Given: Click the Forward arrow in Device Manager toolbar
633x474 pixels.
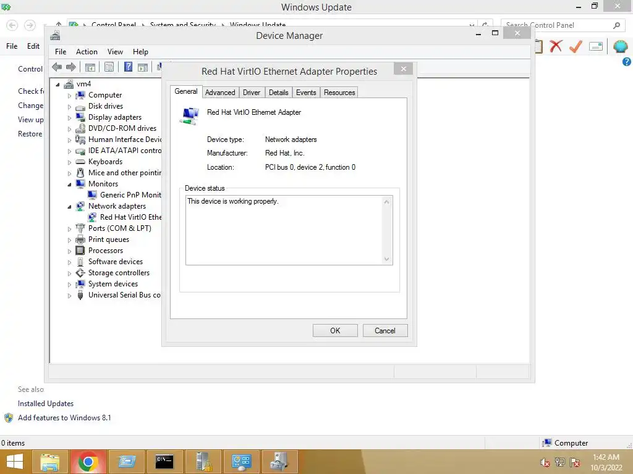Looking at the screenshot, I should [71, 67].
